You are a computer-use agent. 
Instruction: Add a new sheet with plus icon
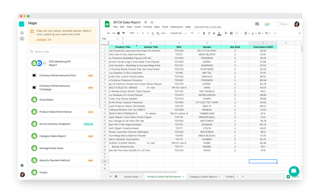[110, 177]
